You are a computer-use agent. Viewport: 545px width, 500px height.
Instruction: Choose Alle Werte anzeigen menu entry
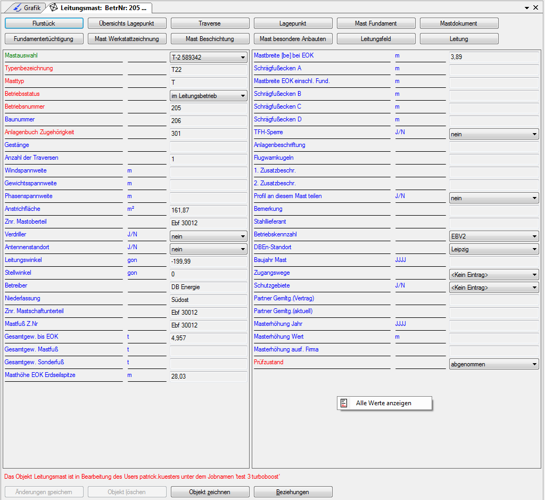(383, 404)
